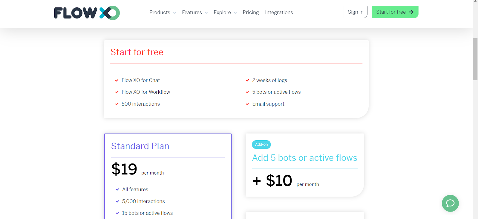Click checkmark beside Email support
478x219 pixels.
[x=247, y=104]
